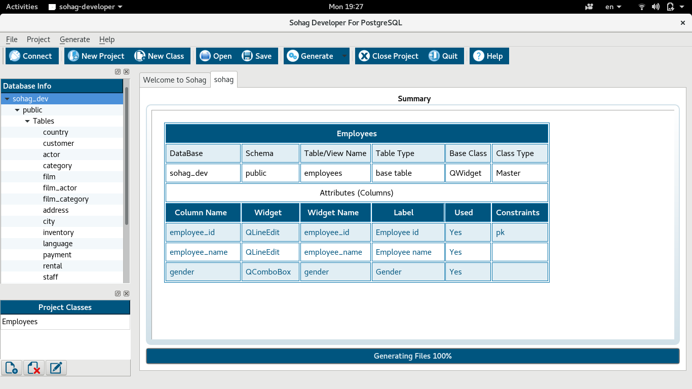Select Employees in Project Classes list
Screen dimensions: 692x389
(65, 322)
